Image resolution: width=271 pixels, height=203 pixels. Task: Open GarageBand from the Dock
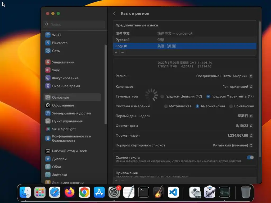pos(159,192)
